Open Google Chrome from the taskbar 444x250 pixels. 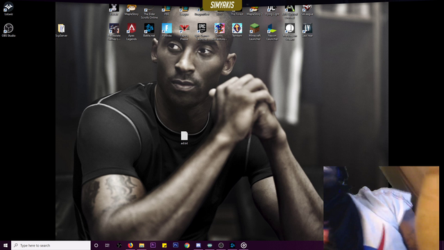pos(187,245)
